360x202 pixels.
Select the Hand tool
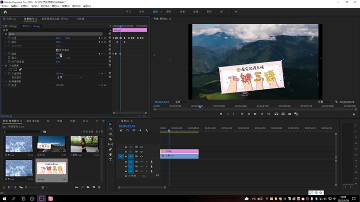click(110, 154)
